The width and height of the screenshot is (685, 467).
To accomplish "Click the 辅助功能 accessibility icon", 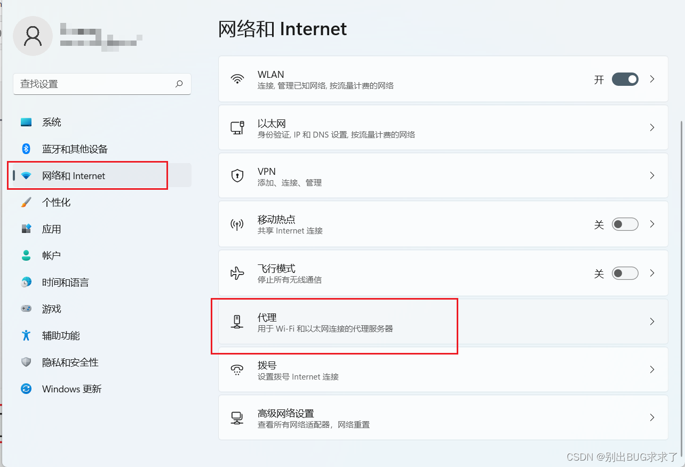I will pyautogui.click(x=26, y=335).
